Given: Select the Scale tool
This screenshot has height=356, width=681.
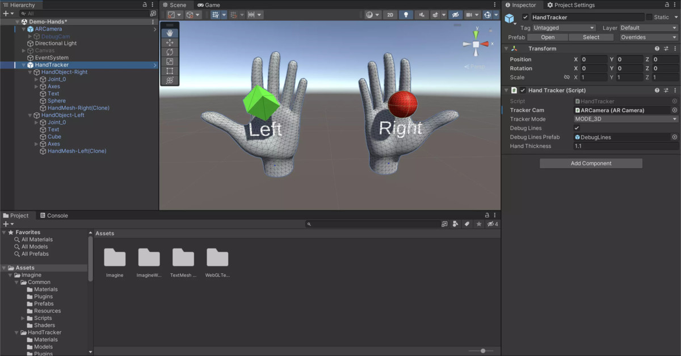Looking at the screenshot, I should [x=170, y=61].
